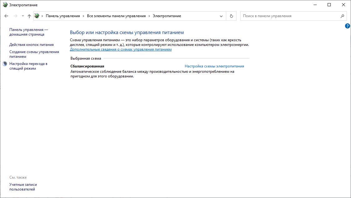Expand chevron after Панель управления breadcrumb
This screenshot has height=198, width=351.
83,16
